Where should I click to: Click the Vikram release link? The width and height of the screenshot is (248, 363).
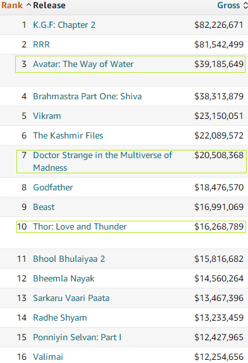tap(47, 116)
